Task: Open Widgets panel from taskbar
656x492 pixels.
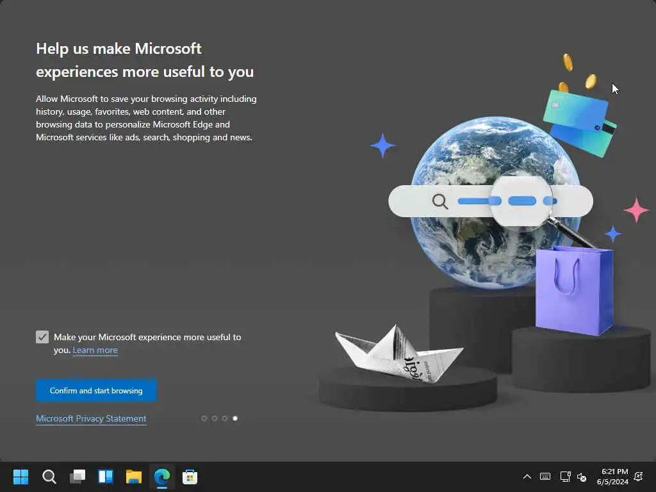Action: coord(106,477)
